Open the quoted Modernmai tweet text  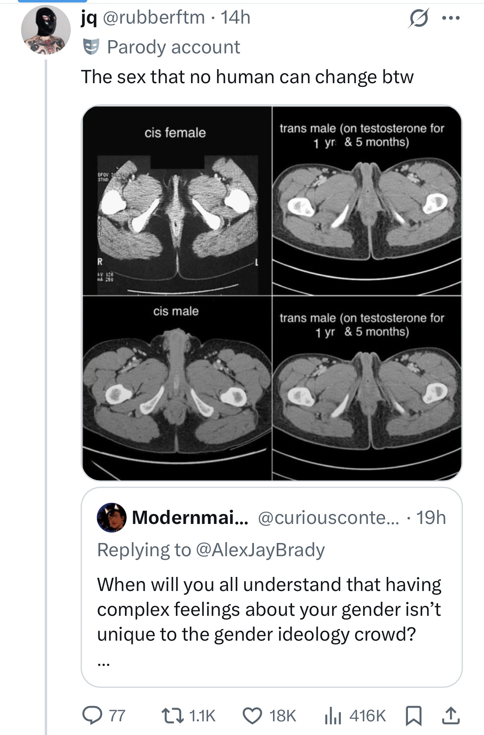click(269, 609)
